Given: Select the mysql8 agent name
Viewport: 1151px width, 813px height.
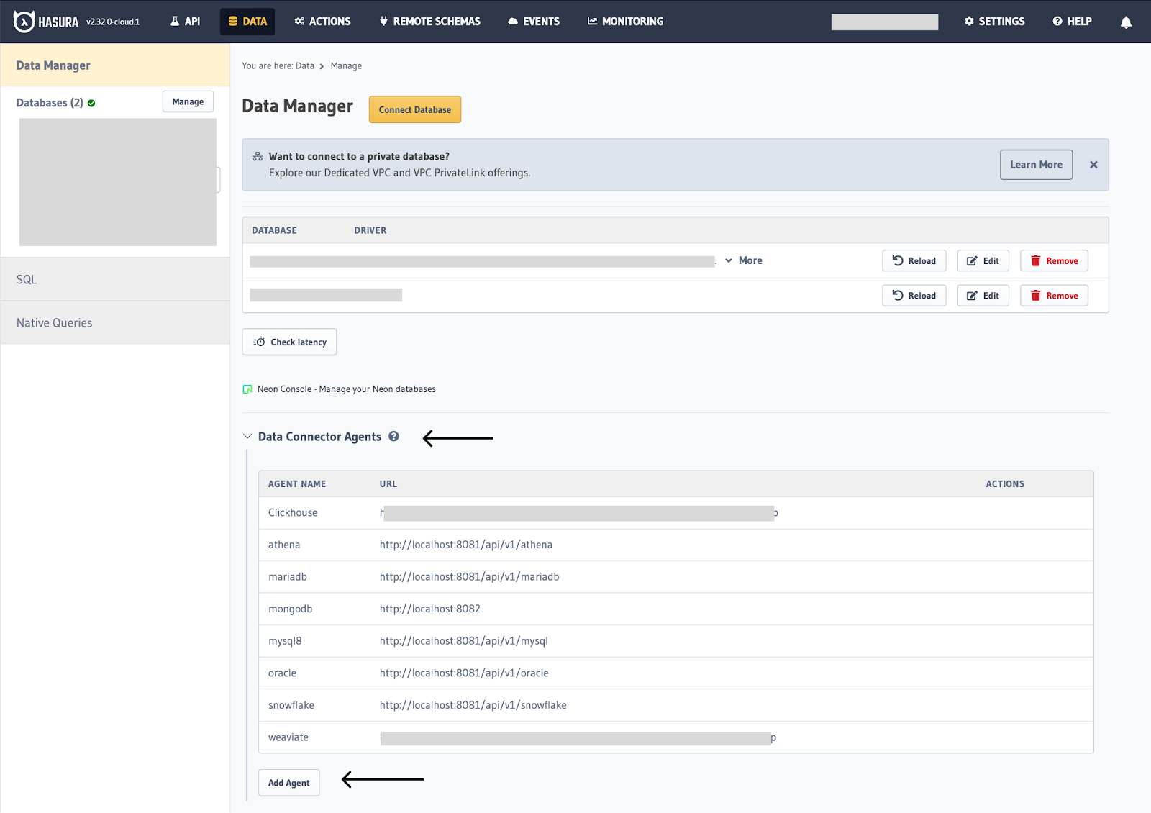Looking at the screenshot, I should pos(285,641).
